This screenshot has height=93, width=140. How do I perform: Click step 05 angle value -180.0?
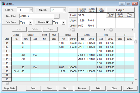(x=82, y=59)
